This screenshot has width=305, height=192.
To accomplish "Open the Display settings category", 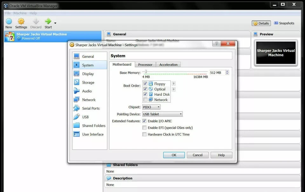I will [90, 74].
